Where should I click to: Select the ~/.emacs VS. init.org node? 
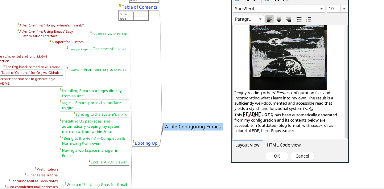pyautogui.click(x=109, y=34)
